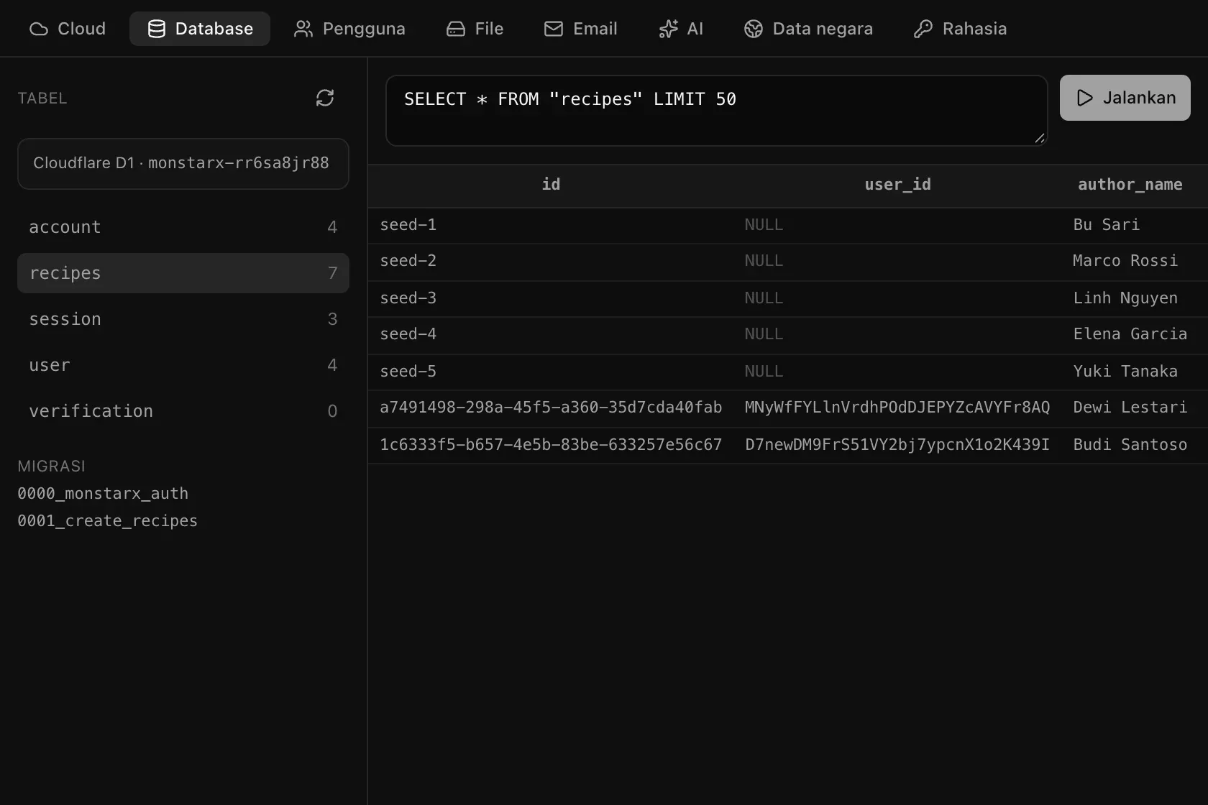Click the key icon beside Rahasia

pyautogui.click(x=923, y=29)
